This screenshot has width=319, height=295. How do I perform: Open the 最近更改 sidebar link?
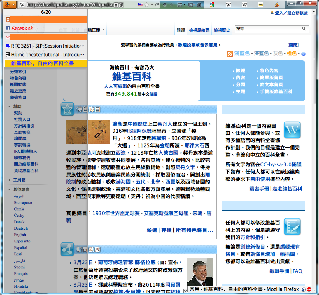pos(18,91)
